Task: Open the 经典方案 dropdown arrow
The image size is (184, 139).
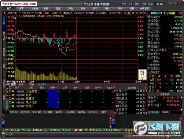Action: click(x=20, y=13)
